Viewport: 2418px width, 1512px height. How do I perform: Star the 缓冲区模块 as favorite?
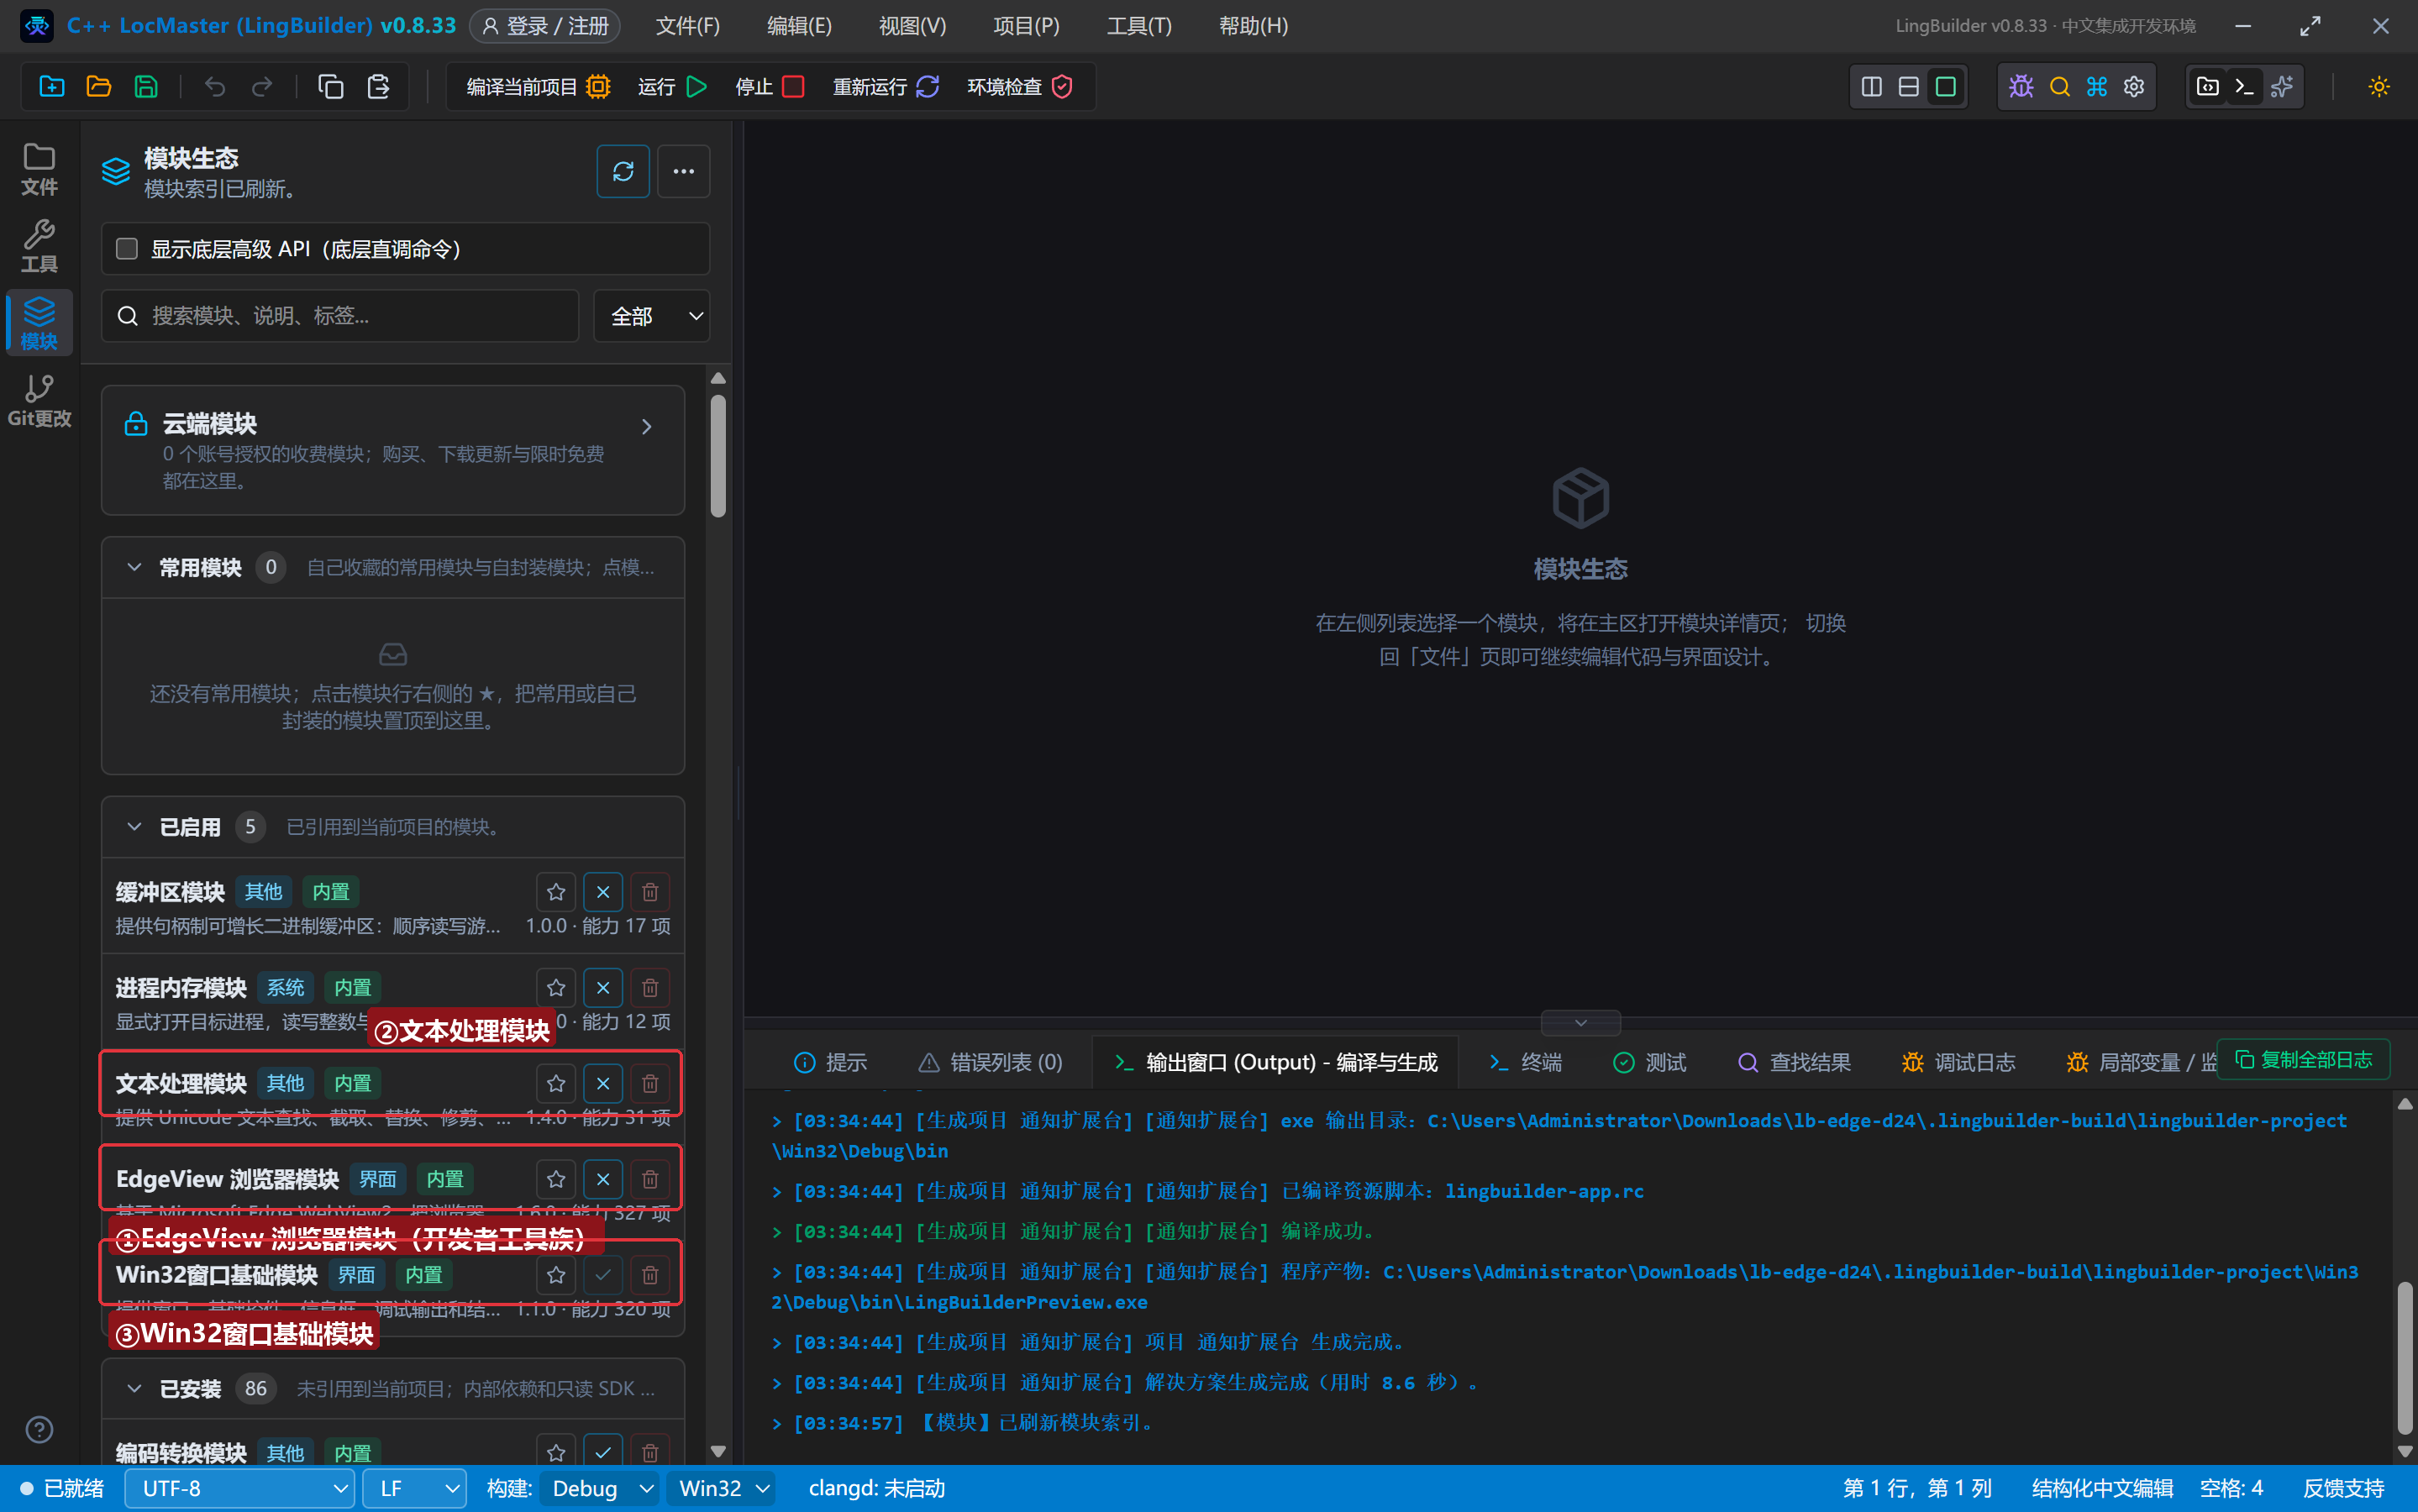tap(556, 892)
